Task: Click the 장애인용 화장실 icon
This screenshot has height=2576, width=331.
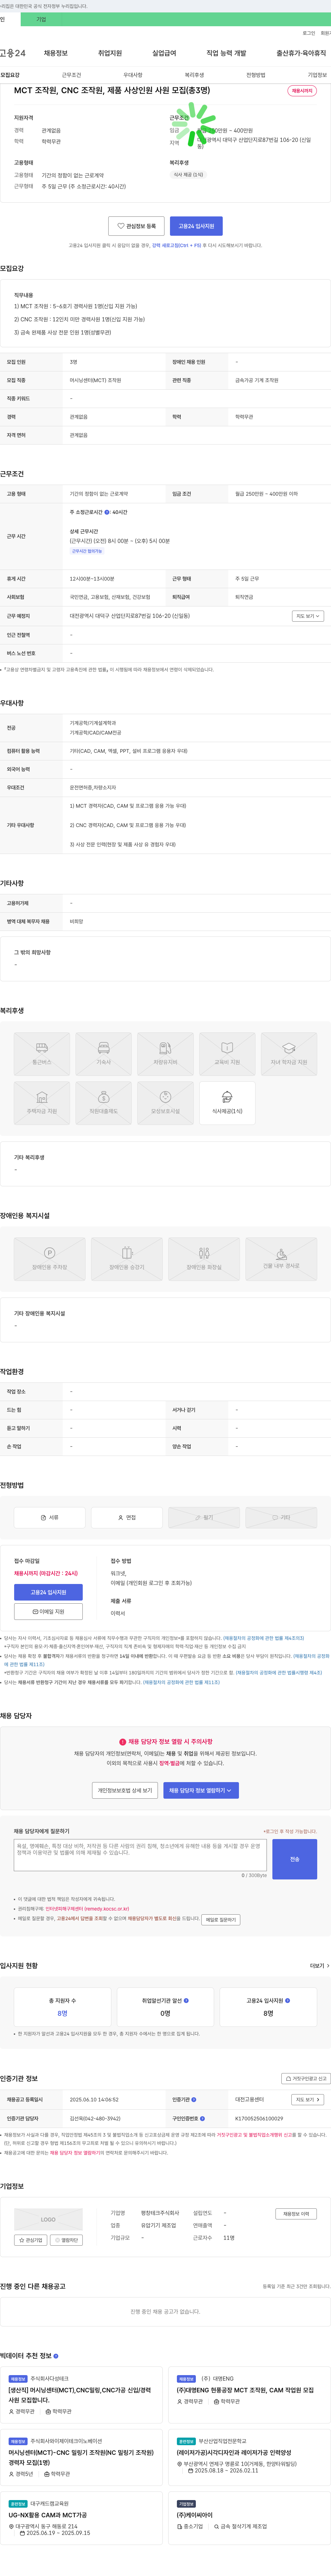Action: pos(204,1259)
